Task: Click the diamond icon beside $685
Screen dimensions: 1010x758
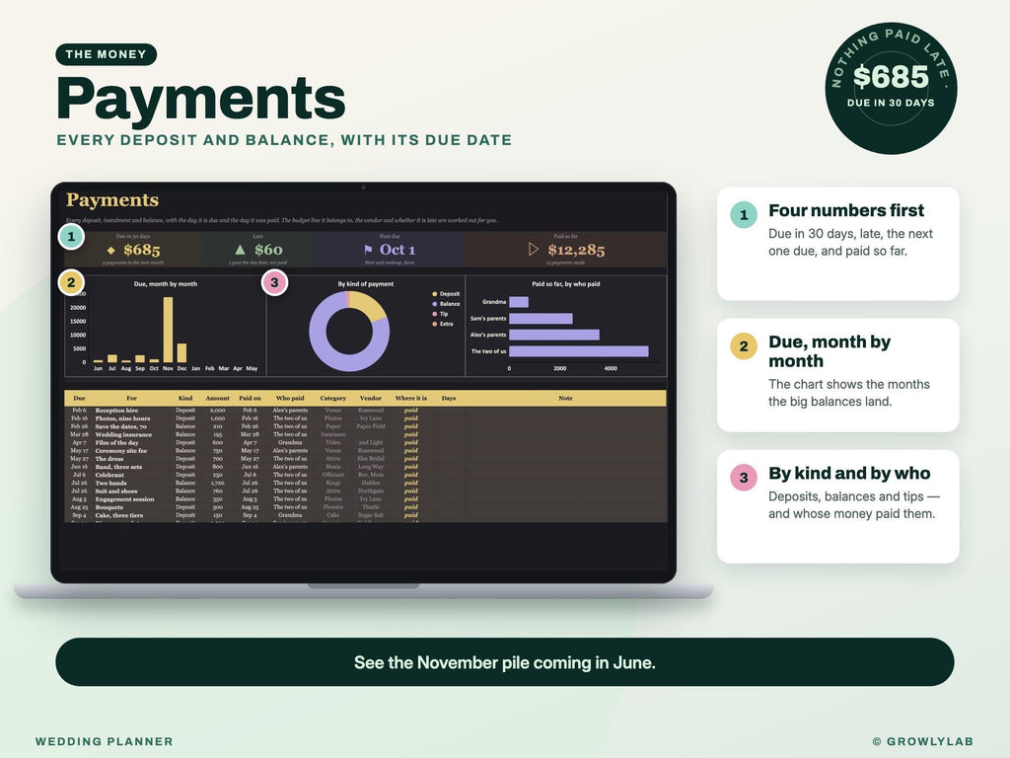Action: (x=110, y=250)
